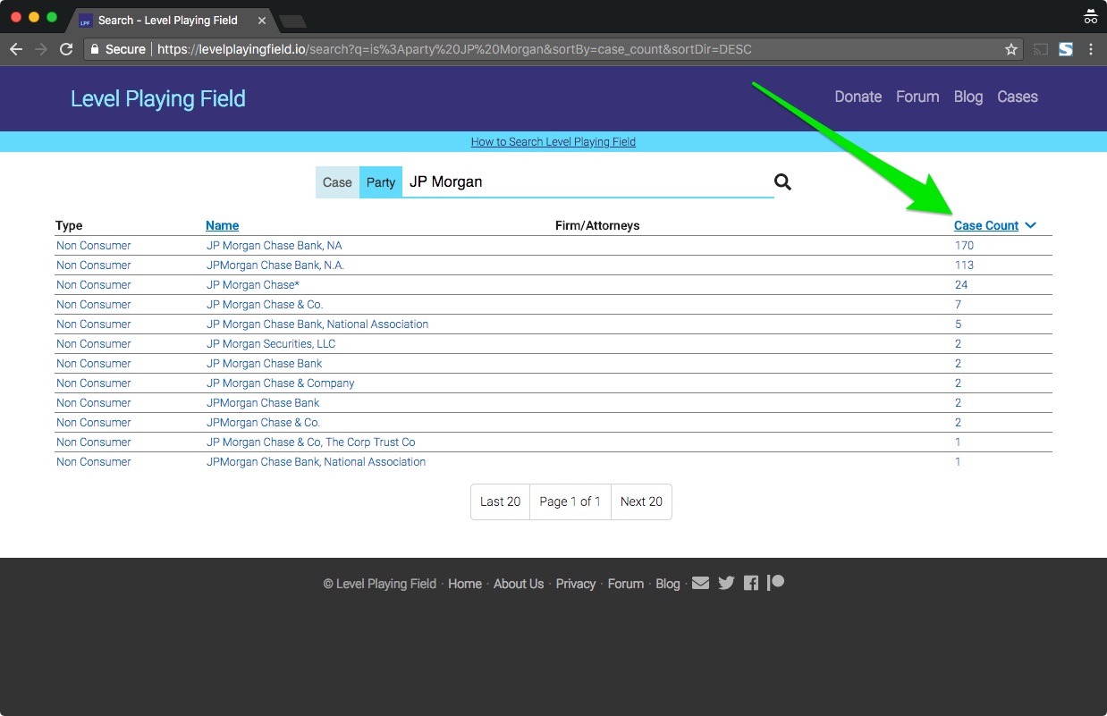
Task: Click case count 5
Action: [958, 324]
